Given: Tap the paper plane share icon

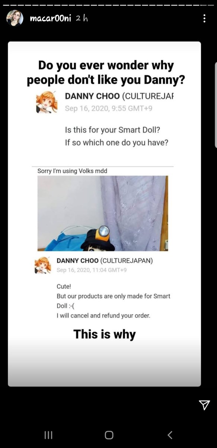Looking at the screenshot, I should tap(204, 405).
